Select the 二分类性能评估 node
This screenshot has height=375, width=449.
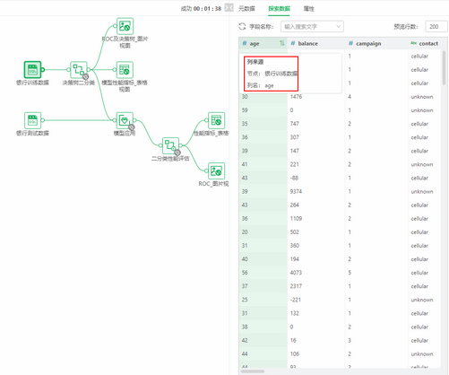coord(170,145)
